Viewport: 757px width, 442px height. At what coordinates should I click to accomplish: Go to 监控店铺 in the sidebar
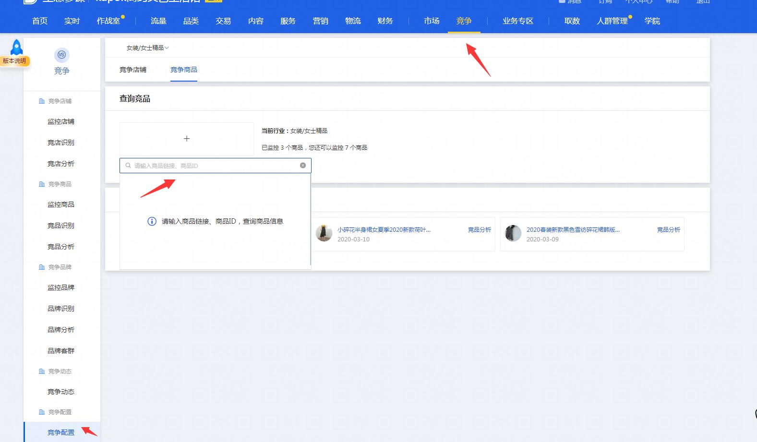tap(61, 122)
